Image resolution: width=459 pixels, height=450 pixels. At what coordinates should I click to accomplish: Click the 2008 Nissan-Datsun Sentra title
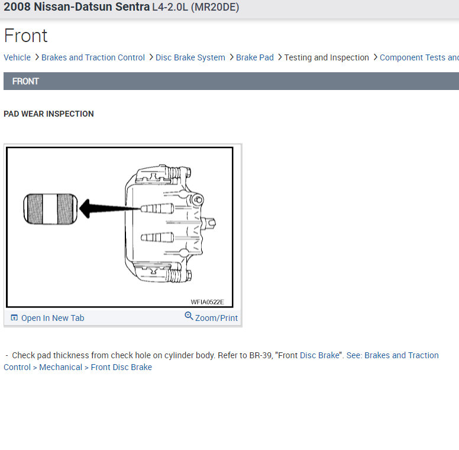point(77,7)
